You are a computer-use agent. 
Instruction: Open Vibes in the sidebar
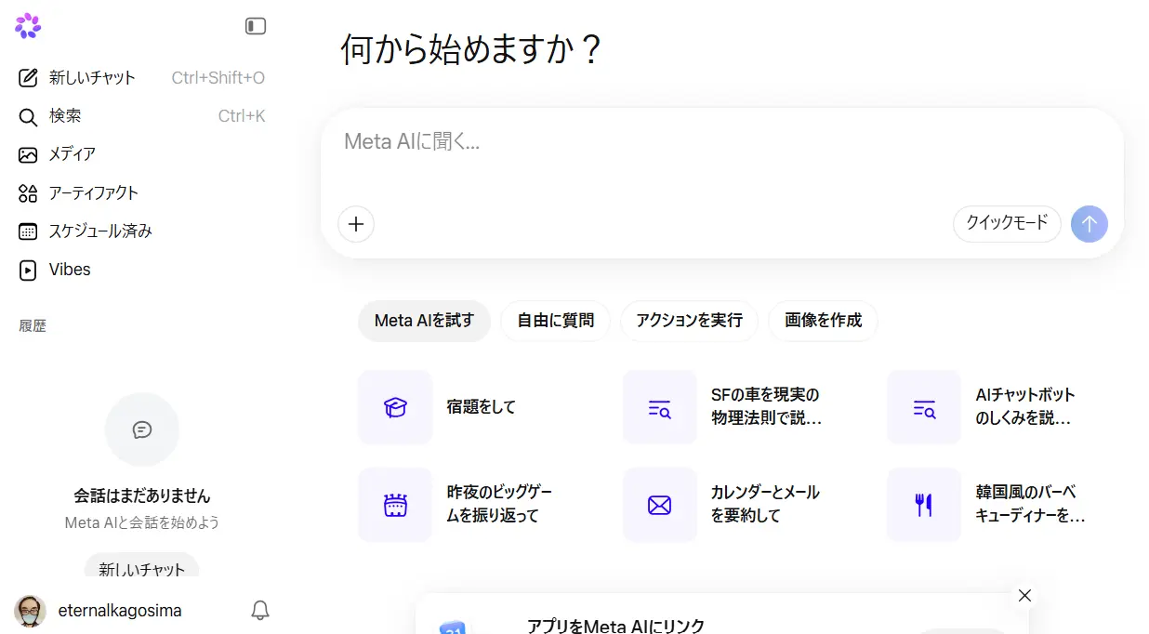click(142, 270)
